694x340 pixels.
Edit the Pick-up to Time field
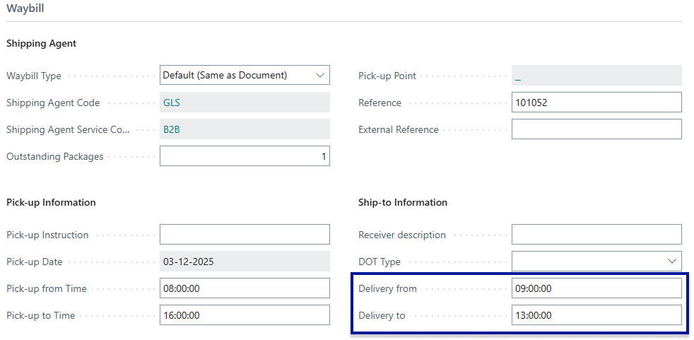point(244,315)
